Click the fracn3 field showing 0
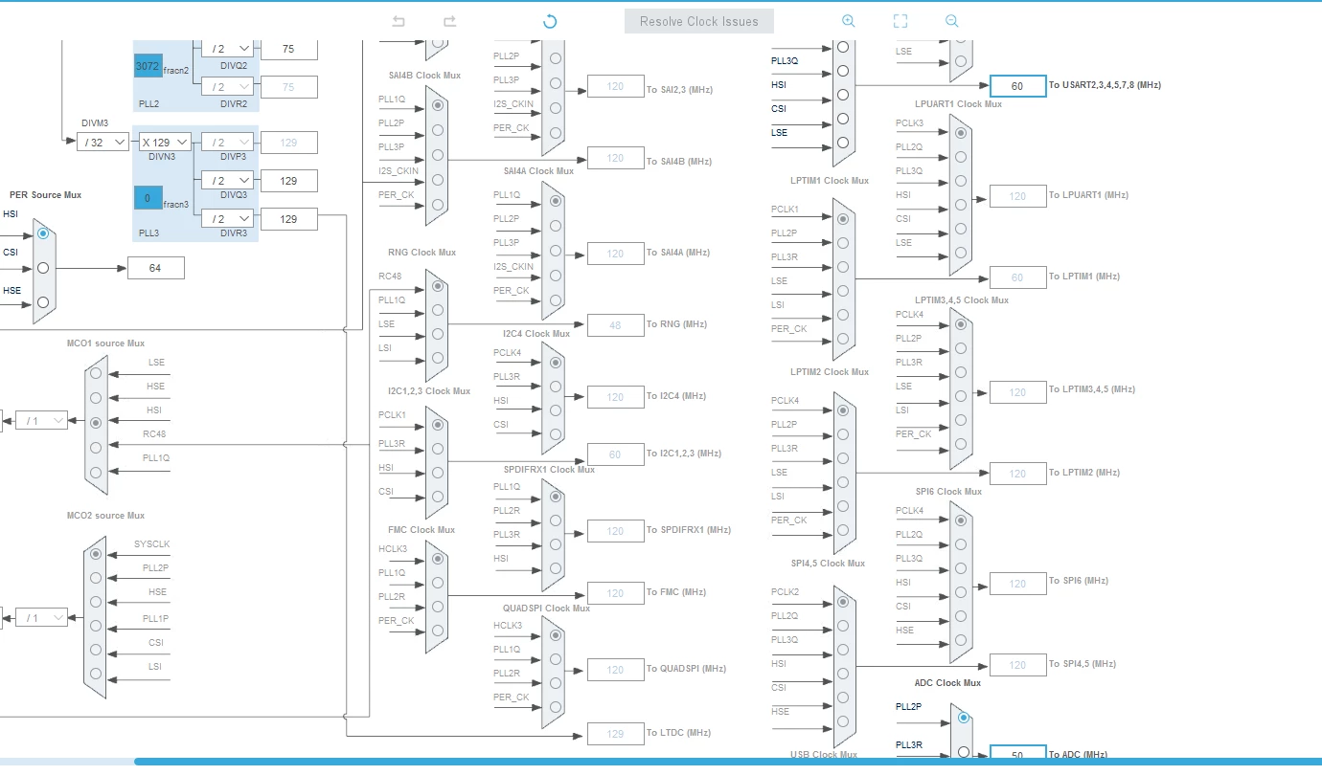The image size is (1322, 775). pos(148,198)
